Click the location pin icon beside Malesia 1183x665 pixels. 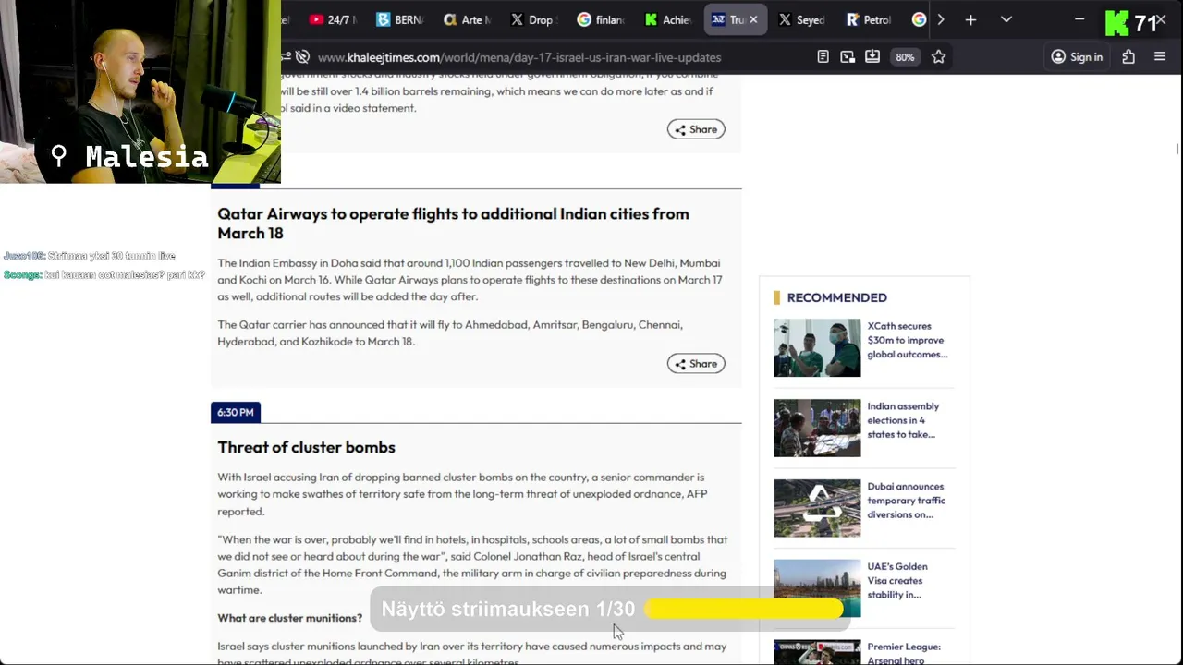[59, 156]
